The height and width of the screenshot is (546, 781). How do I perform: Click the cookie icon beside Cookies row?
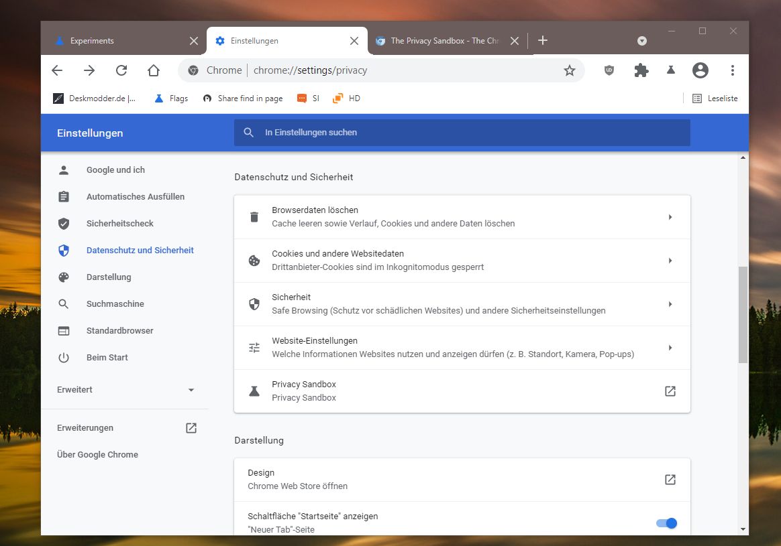coord(254,261)
